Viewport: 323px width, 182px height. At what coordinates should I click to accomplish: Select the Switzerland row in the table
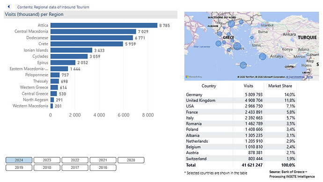click(x=241, y=159)
